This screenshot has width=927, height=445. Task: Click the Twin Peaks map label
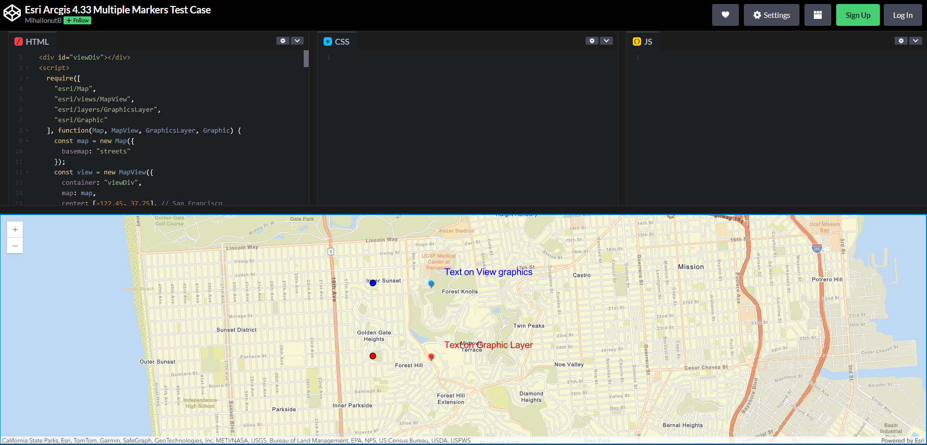click(529, 326)
